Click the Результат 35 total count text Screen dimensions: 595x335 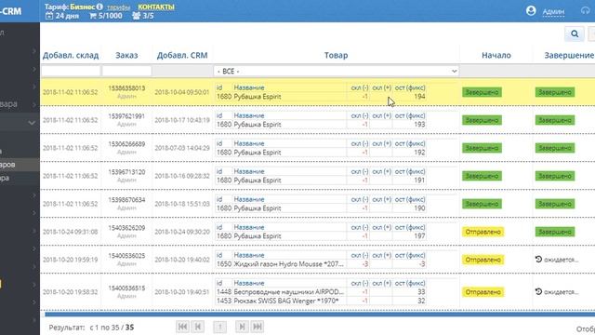(129, 328)
